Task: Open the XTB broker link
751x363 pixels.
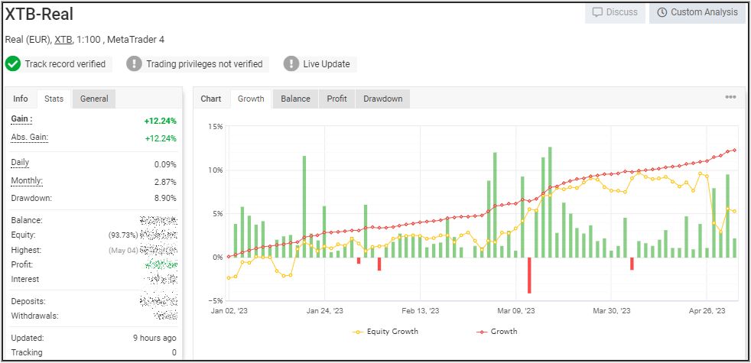Action: 63,40
